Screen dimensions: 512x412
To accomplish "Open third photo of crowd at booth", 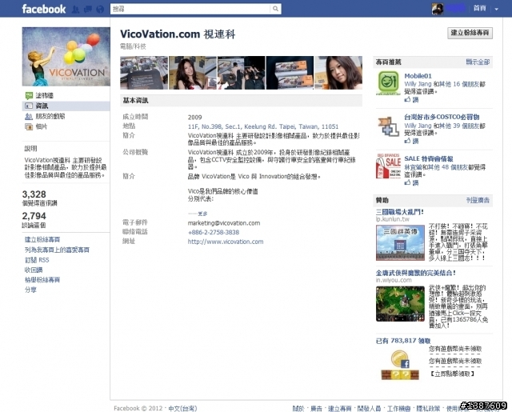I will coord(242,73).
